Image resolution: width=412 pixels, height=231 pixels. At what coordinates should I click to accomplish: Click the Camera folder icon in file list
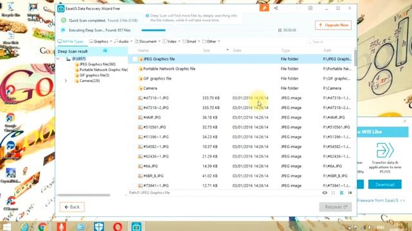[x=140, y=89]
